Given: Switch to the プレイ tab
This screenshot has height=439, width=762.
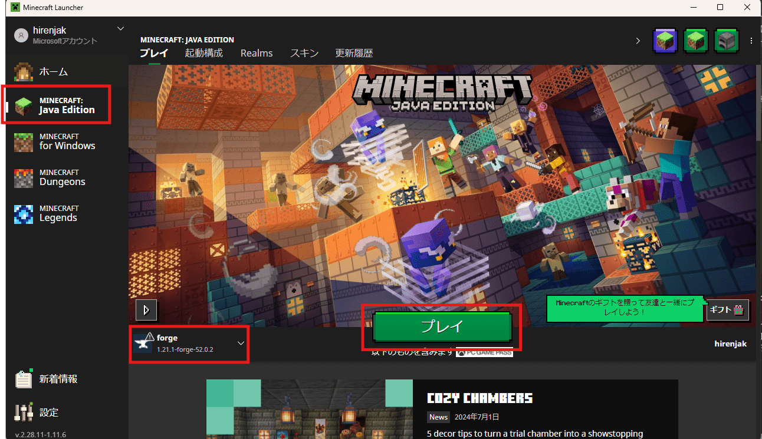Looking at the screenshot, I should tap(154, 53).
